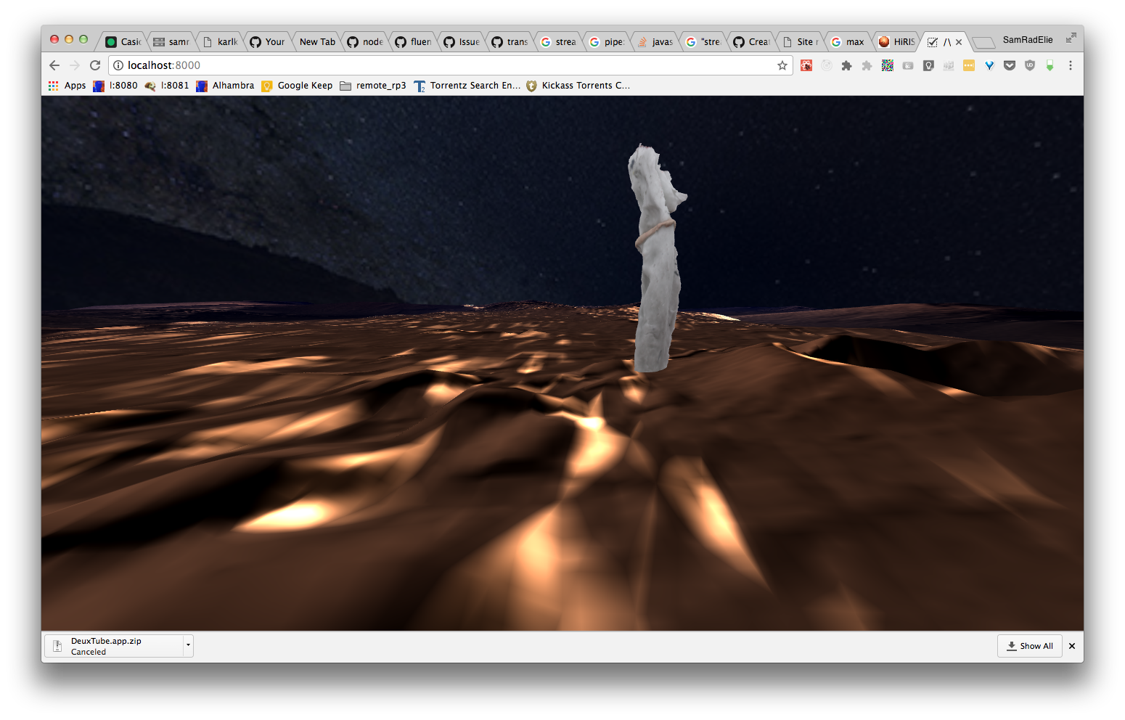Open the l:8081 bookmark
Image resolution: width=1125 pixels, height=720 pixels.
167,86
